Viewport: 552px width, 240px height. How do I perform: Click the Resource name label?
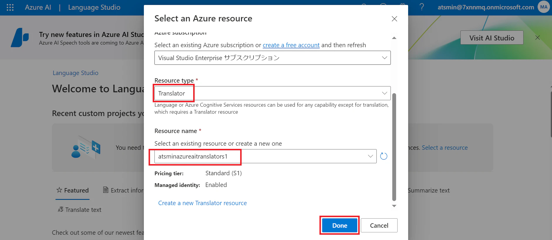tap(176, 131)
